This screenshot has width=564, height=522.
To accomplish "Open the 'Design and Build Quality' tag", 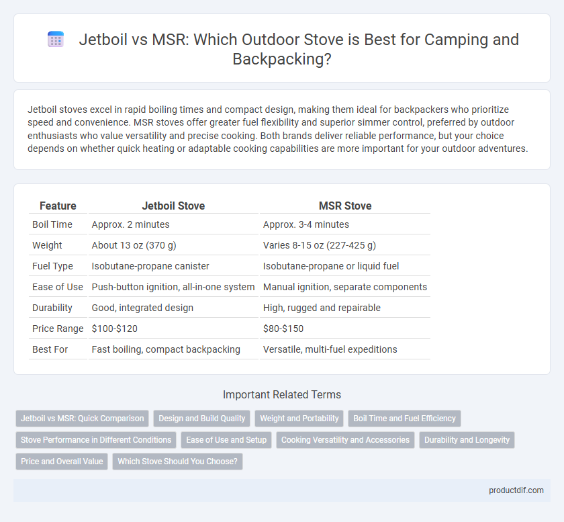I will click(202, 419).
